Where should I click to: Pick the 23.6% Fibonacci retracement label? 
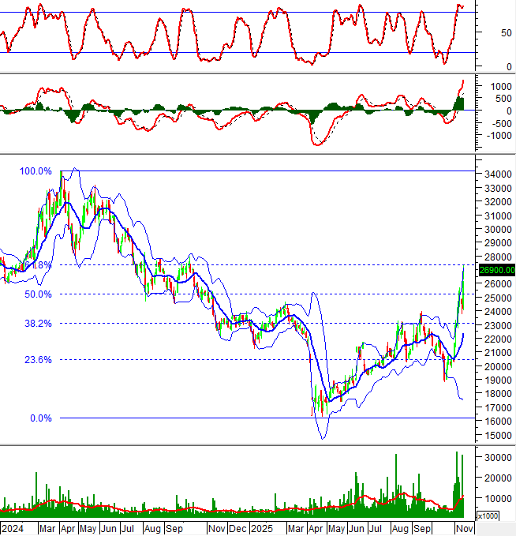tap(38, 360)
